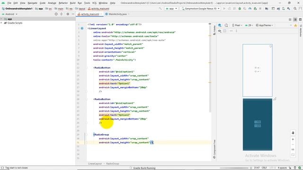This screenshot has width=303, height=170.
Task: Click the orientation icon in preview toolbar
Action: [226, 25]
